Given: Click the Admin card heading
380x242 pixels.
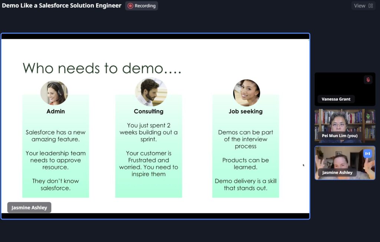Looking at the screenshot, I should pyautogui.click(x=56, y=111).
